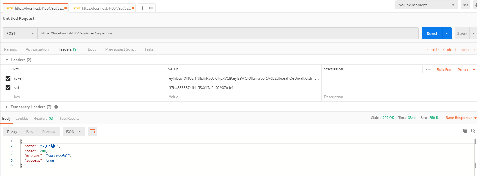Uncheck the sid header checkbox
477x176 pixels.
point(8,88)
